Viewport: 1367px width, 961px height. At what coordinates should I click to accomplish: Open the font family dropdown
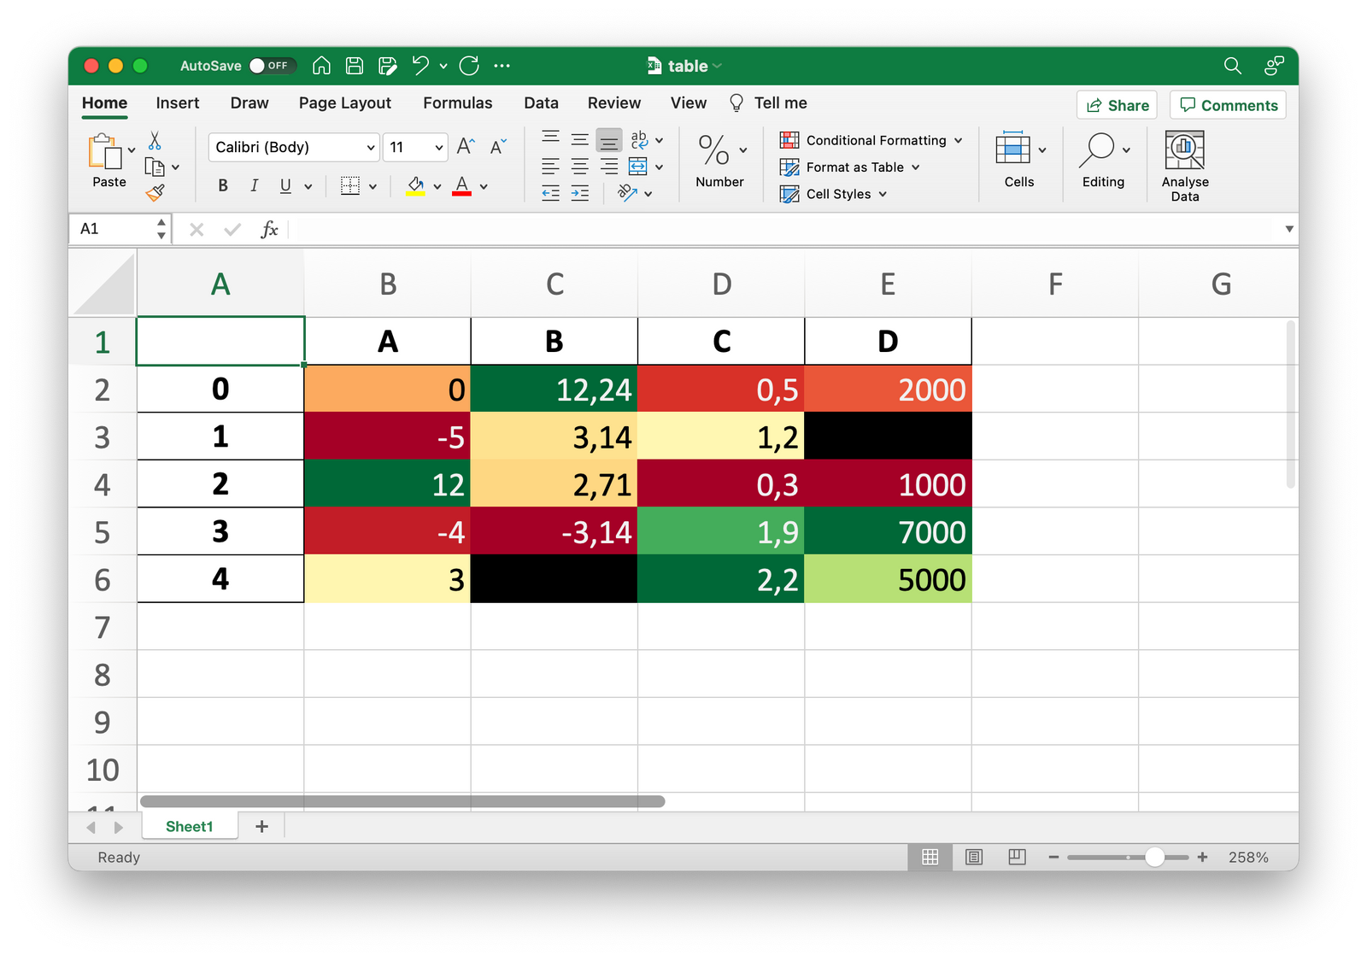[x=293, y=147]
